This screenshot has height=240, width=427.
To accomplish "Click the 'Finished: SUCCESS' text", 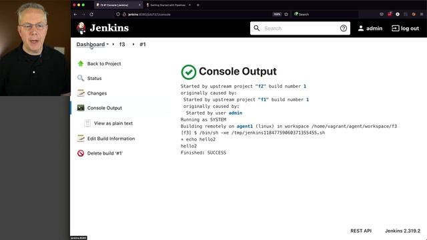I will tap(203, 153).
